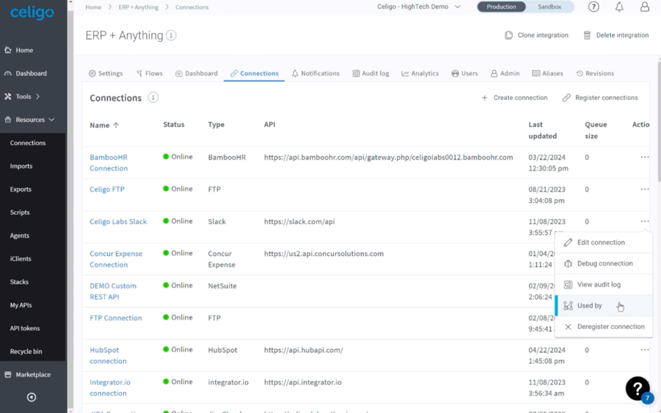This screenshot has width=661, height=413.
Task: Open the Settings tab
Action: 105,74
